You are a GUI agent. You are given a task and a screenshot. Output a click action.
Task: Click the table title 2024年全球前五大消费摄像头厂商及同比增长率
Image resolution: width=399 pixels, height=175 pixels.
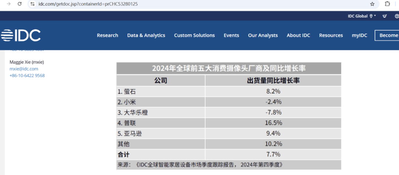pos(229,68)
